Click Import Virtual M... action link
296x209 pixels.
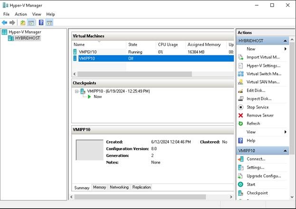point(263,57)
